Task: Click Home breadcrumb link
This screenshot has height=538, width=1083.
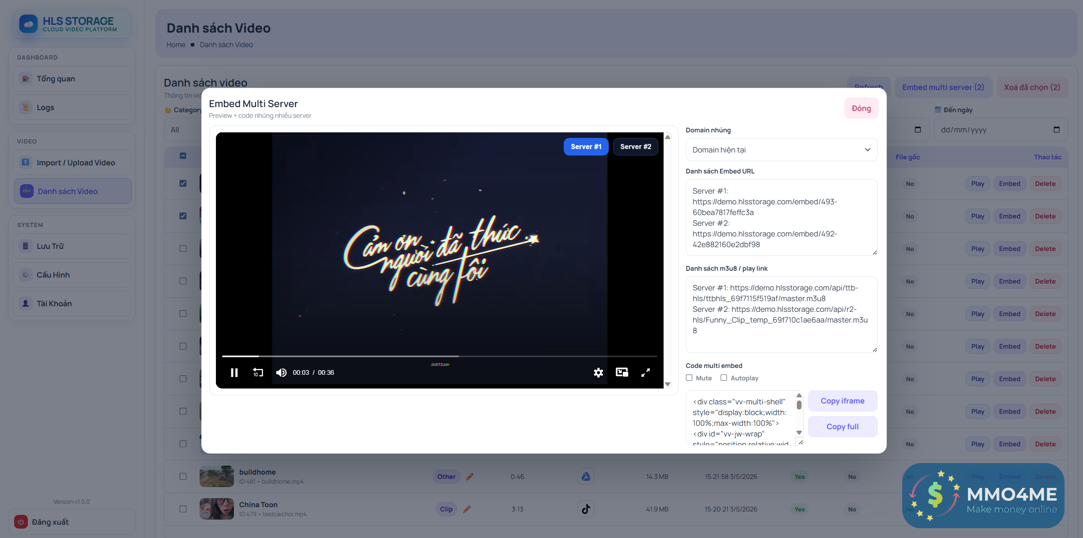Action: (176, 45)
